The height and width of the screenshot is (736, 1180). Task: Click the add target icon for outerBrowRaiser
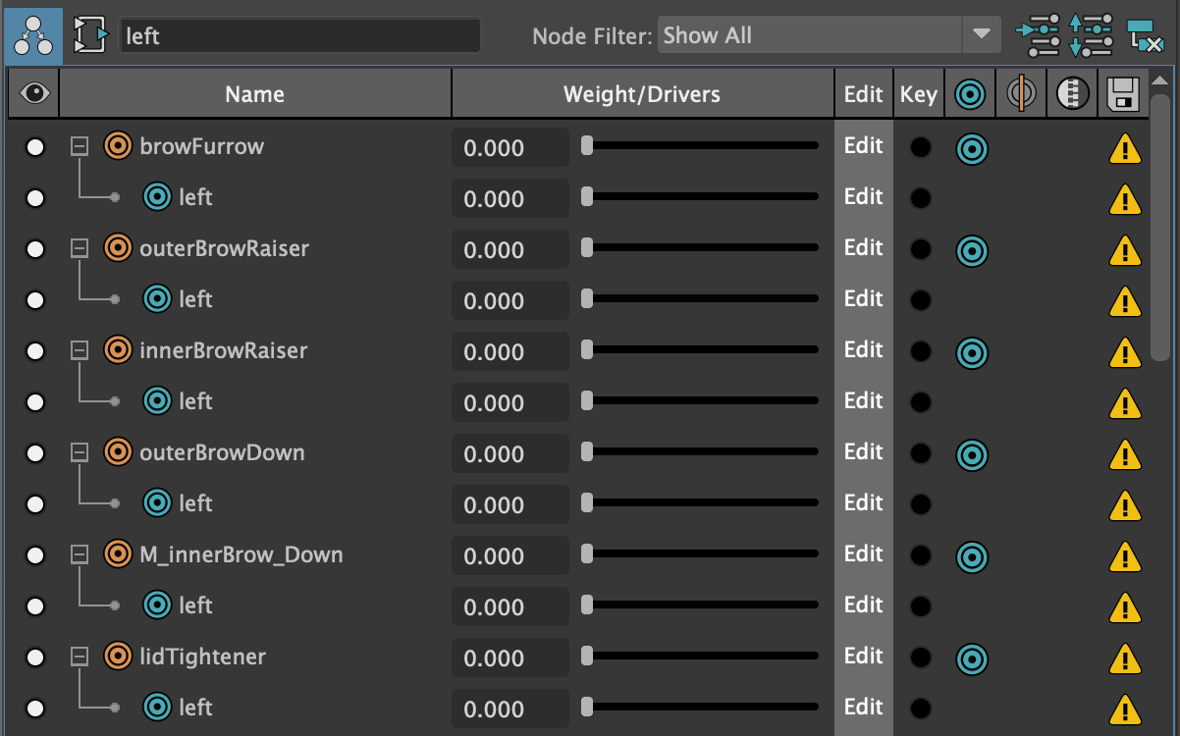(971, 250)
